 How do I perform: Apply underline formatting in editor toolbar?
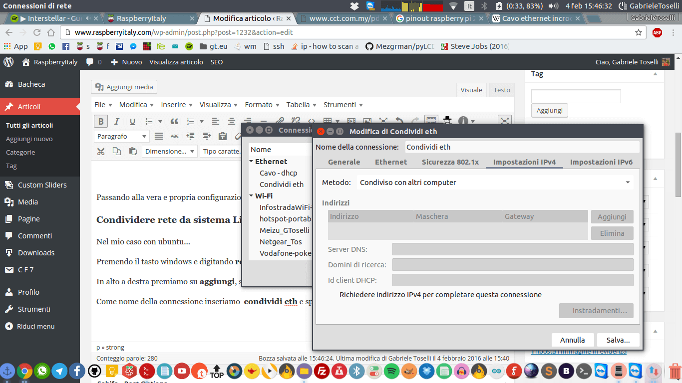coord(132,121)
